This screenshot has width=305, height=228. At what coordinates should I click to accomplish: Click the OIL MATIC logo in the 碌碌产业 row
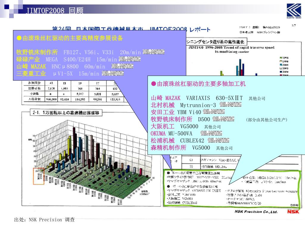(130, 59)
